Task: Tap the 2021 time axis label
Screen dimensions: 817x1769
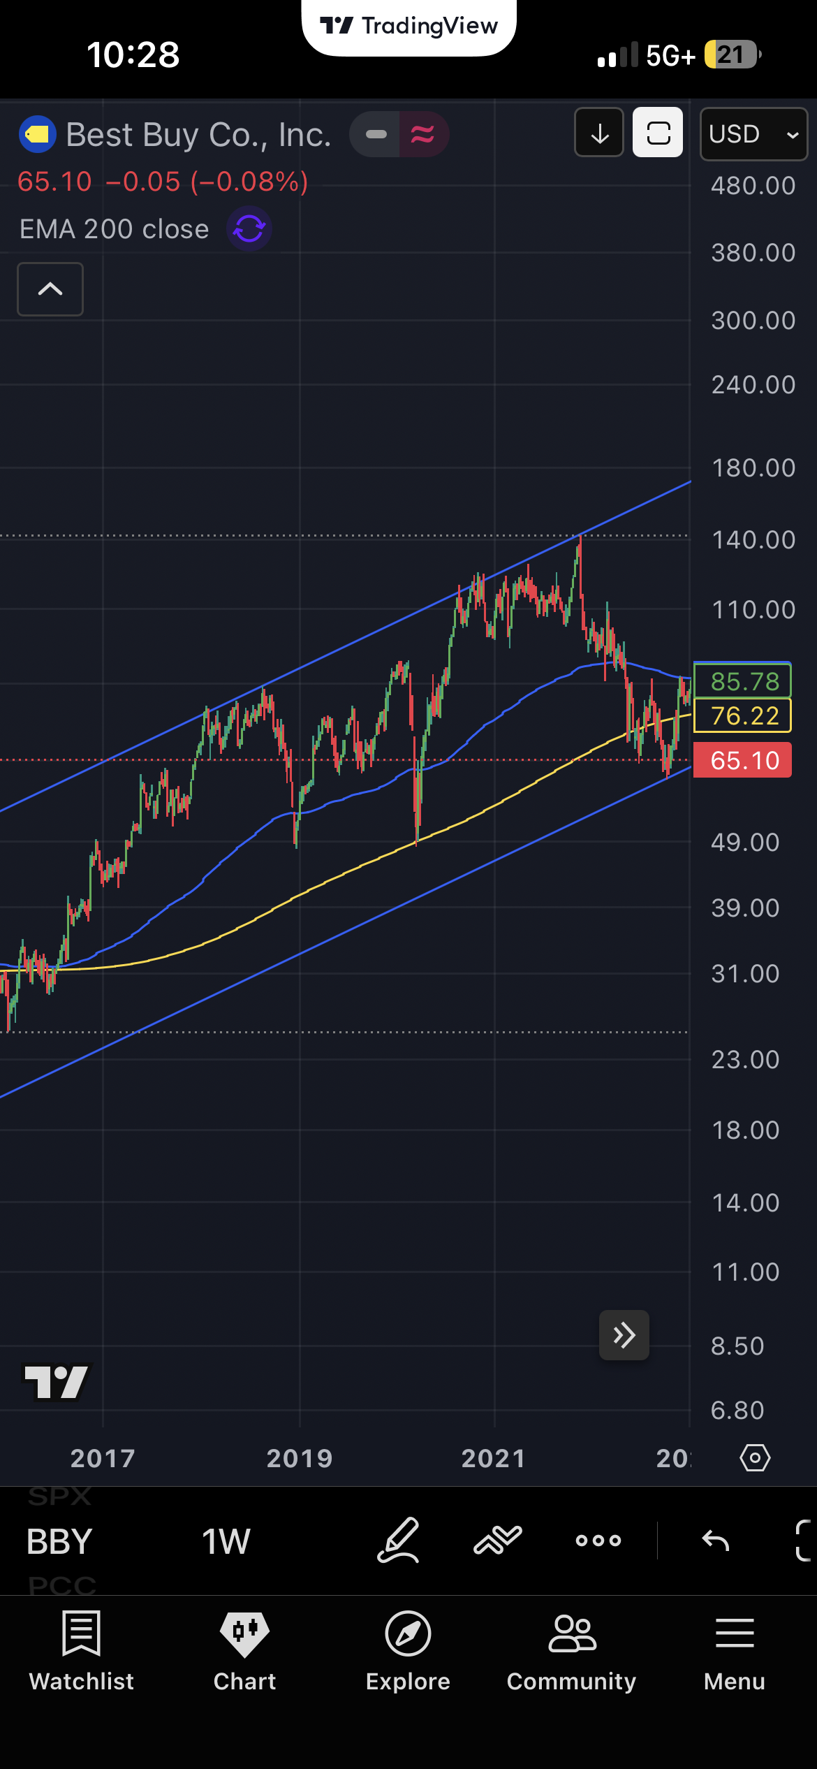Action: pyautogui.click(x=494, y=1459)
